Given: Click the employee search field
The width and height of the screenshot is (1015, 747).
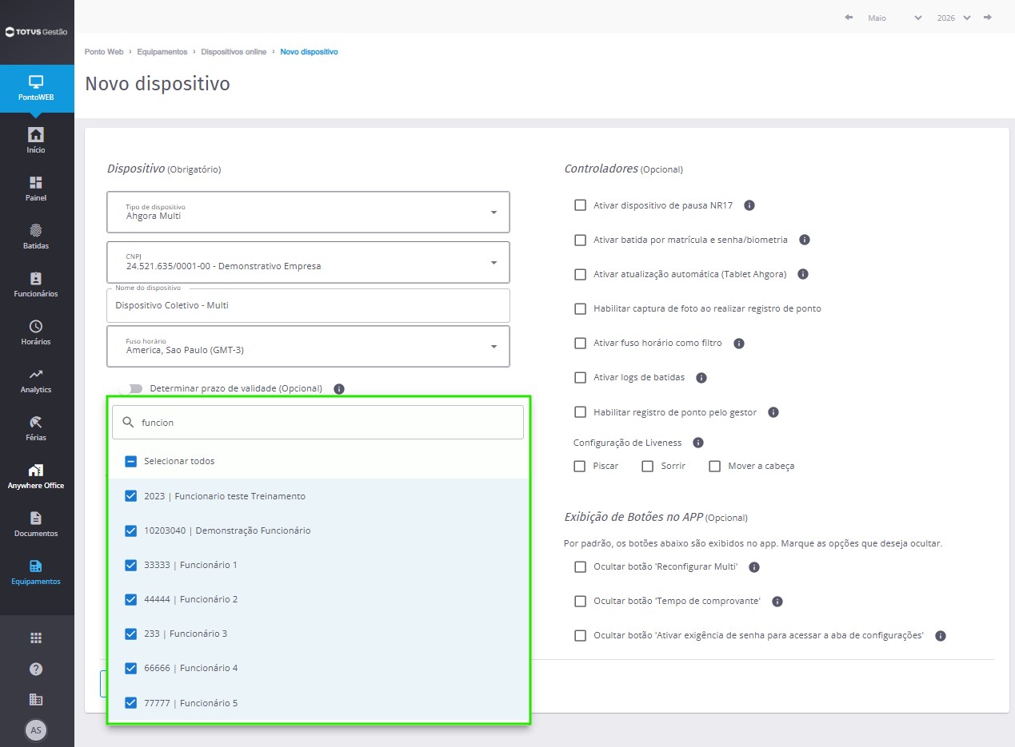Looking at the screenshot, I should click(x=318, y=422).
